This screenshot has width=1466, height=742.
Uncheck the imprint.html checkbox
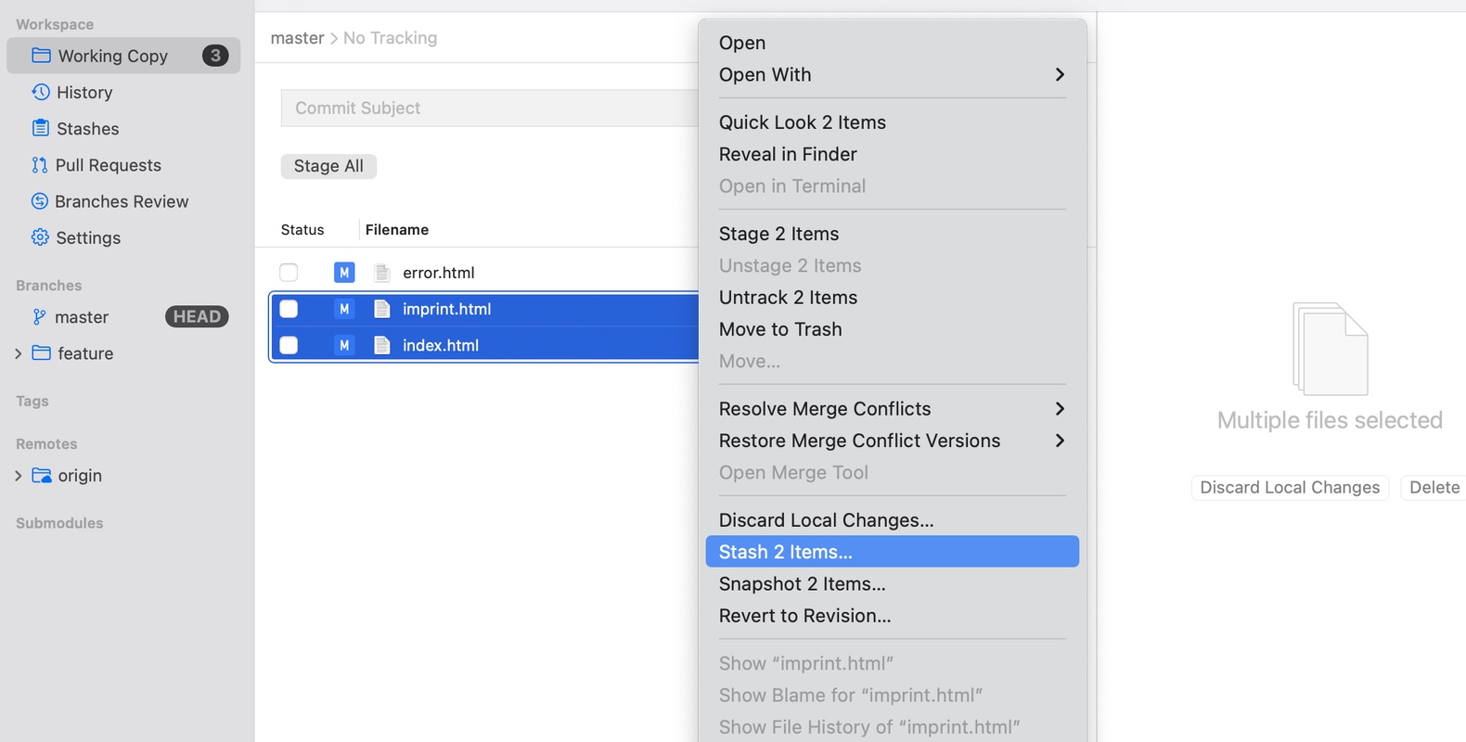(289, 308)
